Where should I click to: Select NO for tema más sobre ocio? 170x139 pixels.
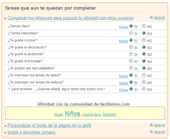point(144,89)
